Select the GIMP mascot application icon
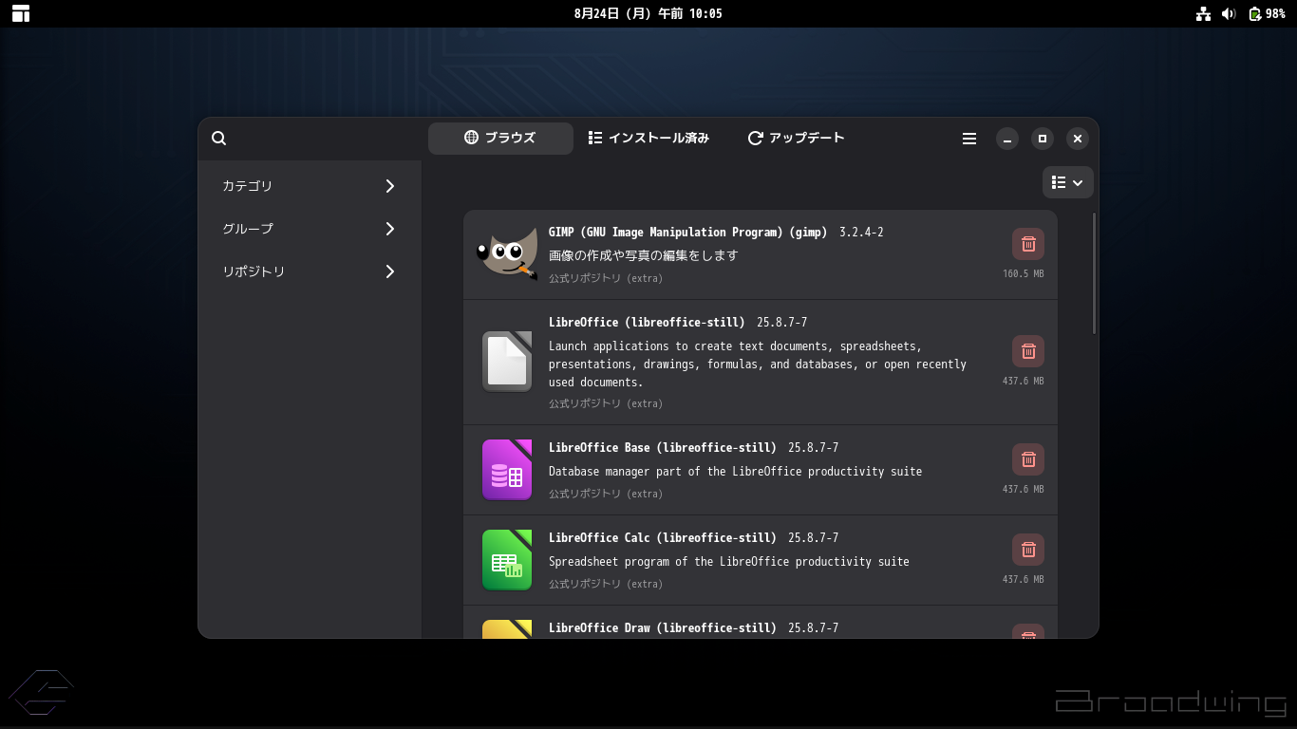The height and width of the screenshot is (729, 1297). (x=507, y=254)
